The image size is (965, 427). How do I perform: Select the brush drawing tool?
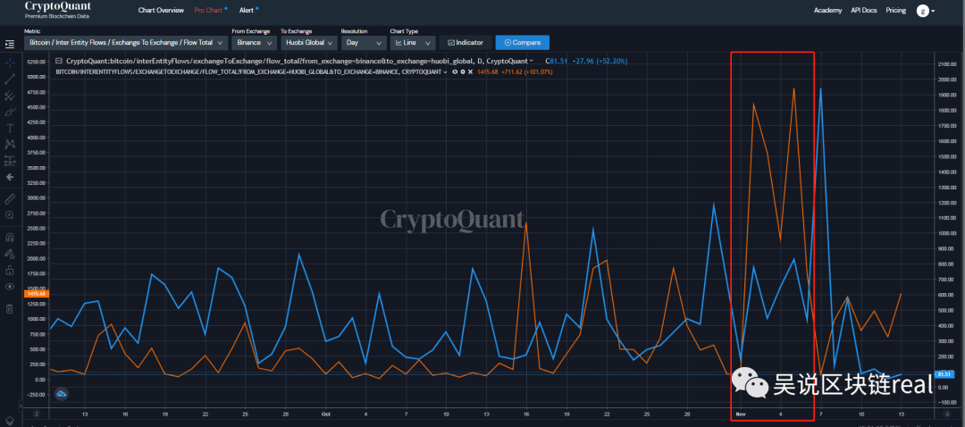coord(10,112)
